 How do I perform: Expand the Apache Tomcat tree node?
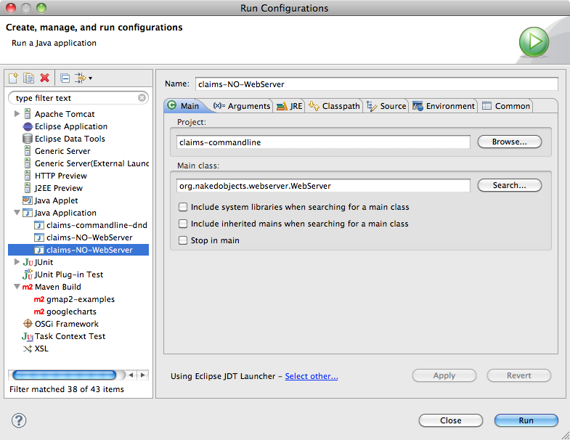click(17, 114)
